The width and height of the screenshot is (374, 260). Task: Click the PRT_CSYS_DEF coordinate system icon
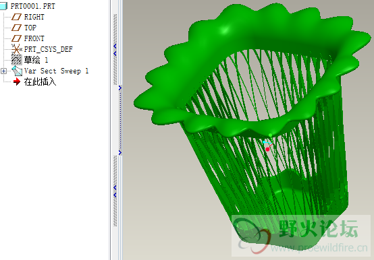coord(17,49)
